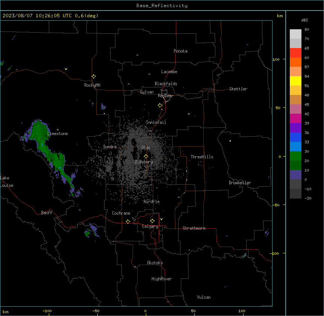Click the HighRiver label
The width and height of the screenshot is (324, 316).
[x=162, y=279]
